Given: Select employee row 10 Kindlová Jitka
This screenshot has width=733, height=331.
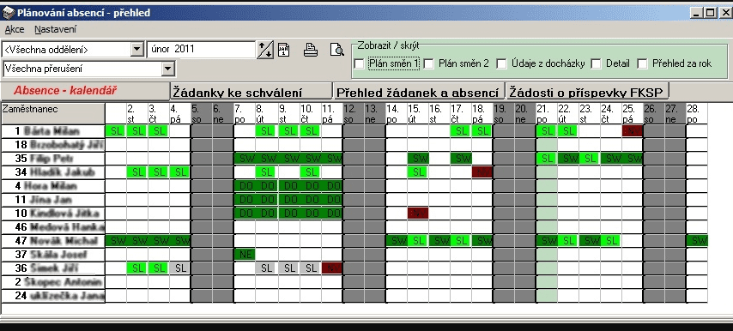Looking at the screenshot, I should pos(53,214).
